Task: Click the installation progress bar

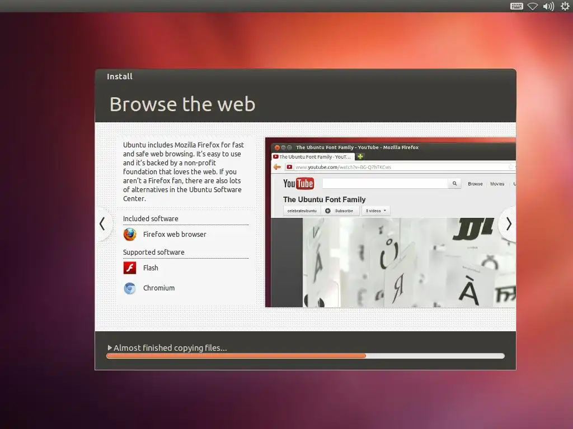Action: coord(306,356)
